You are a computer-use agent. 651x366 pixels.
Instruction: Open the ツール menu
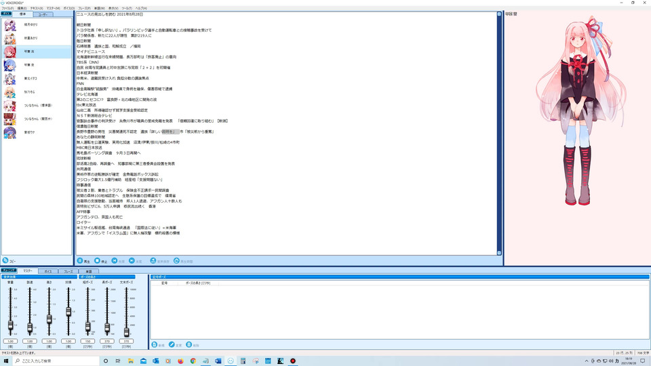coord(127,8)
